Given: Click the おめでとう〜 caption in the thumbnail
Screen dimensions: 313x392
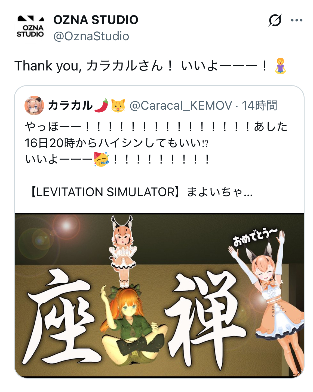Looking at the screenshot, I should coord(255,237).
